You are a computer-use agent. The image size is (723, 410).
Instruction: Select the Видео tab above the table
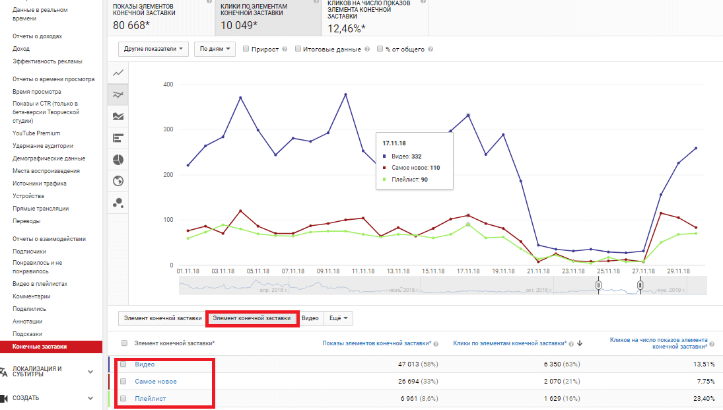pyautogui.click(x=310, y=318)
